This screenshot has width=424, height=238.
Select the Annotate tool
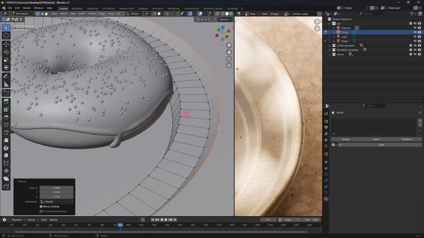pos(6,77)
